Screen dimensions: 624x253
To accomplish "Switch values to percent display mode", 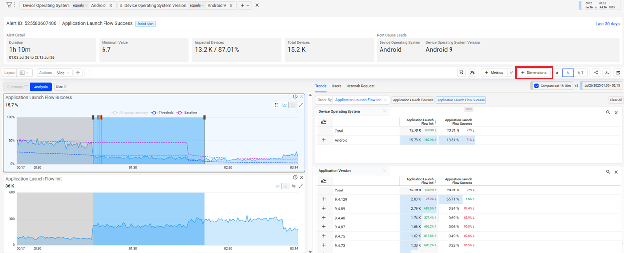I will coord(568,73).
